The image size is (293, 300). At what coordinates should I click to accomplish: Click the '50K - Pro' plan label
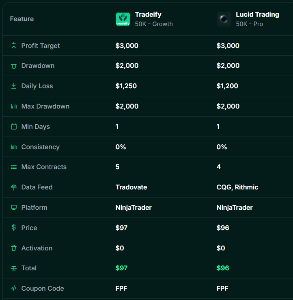point(249,24)
